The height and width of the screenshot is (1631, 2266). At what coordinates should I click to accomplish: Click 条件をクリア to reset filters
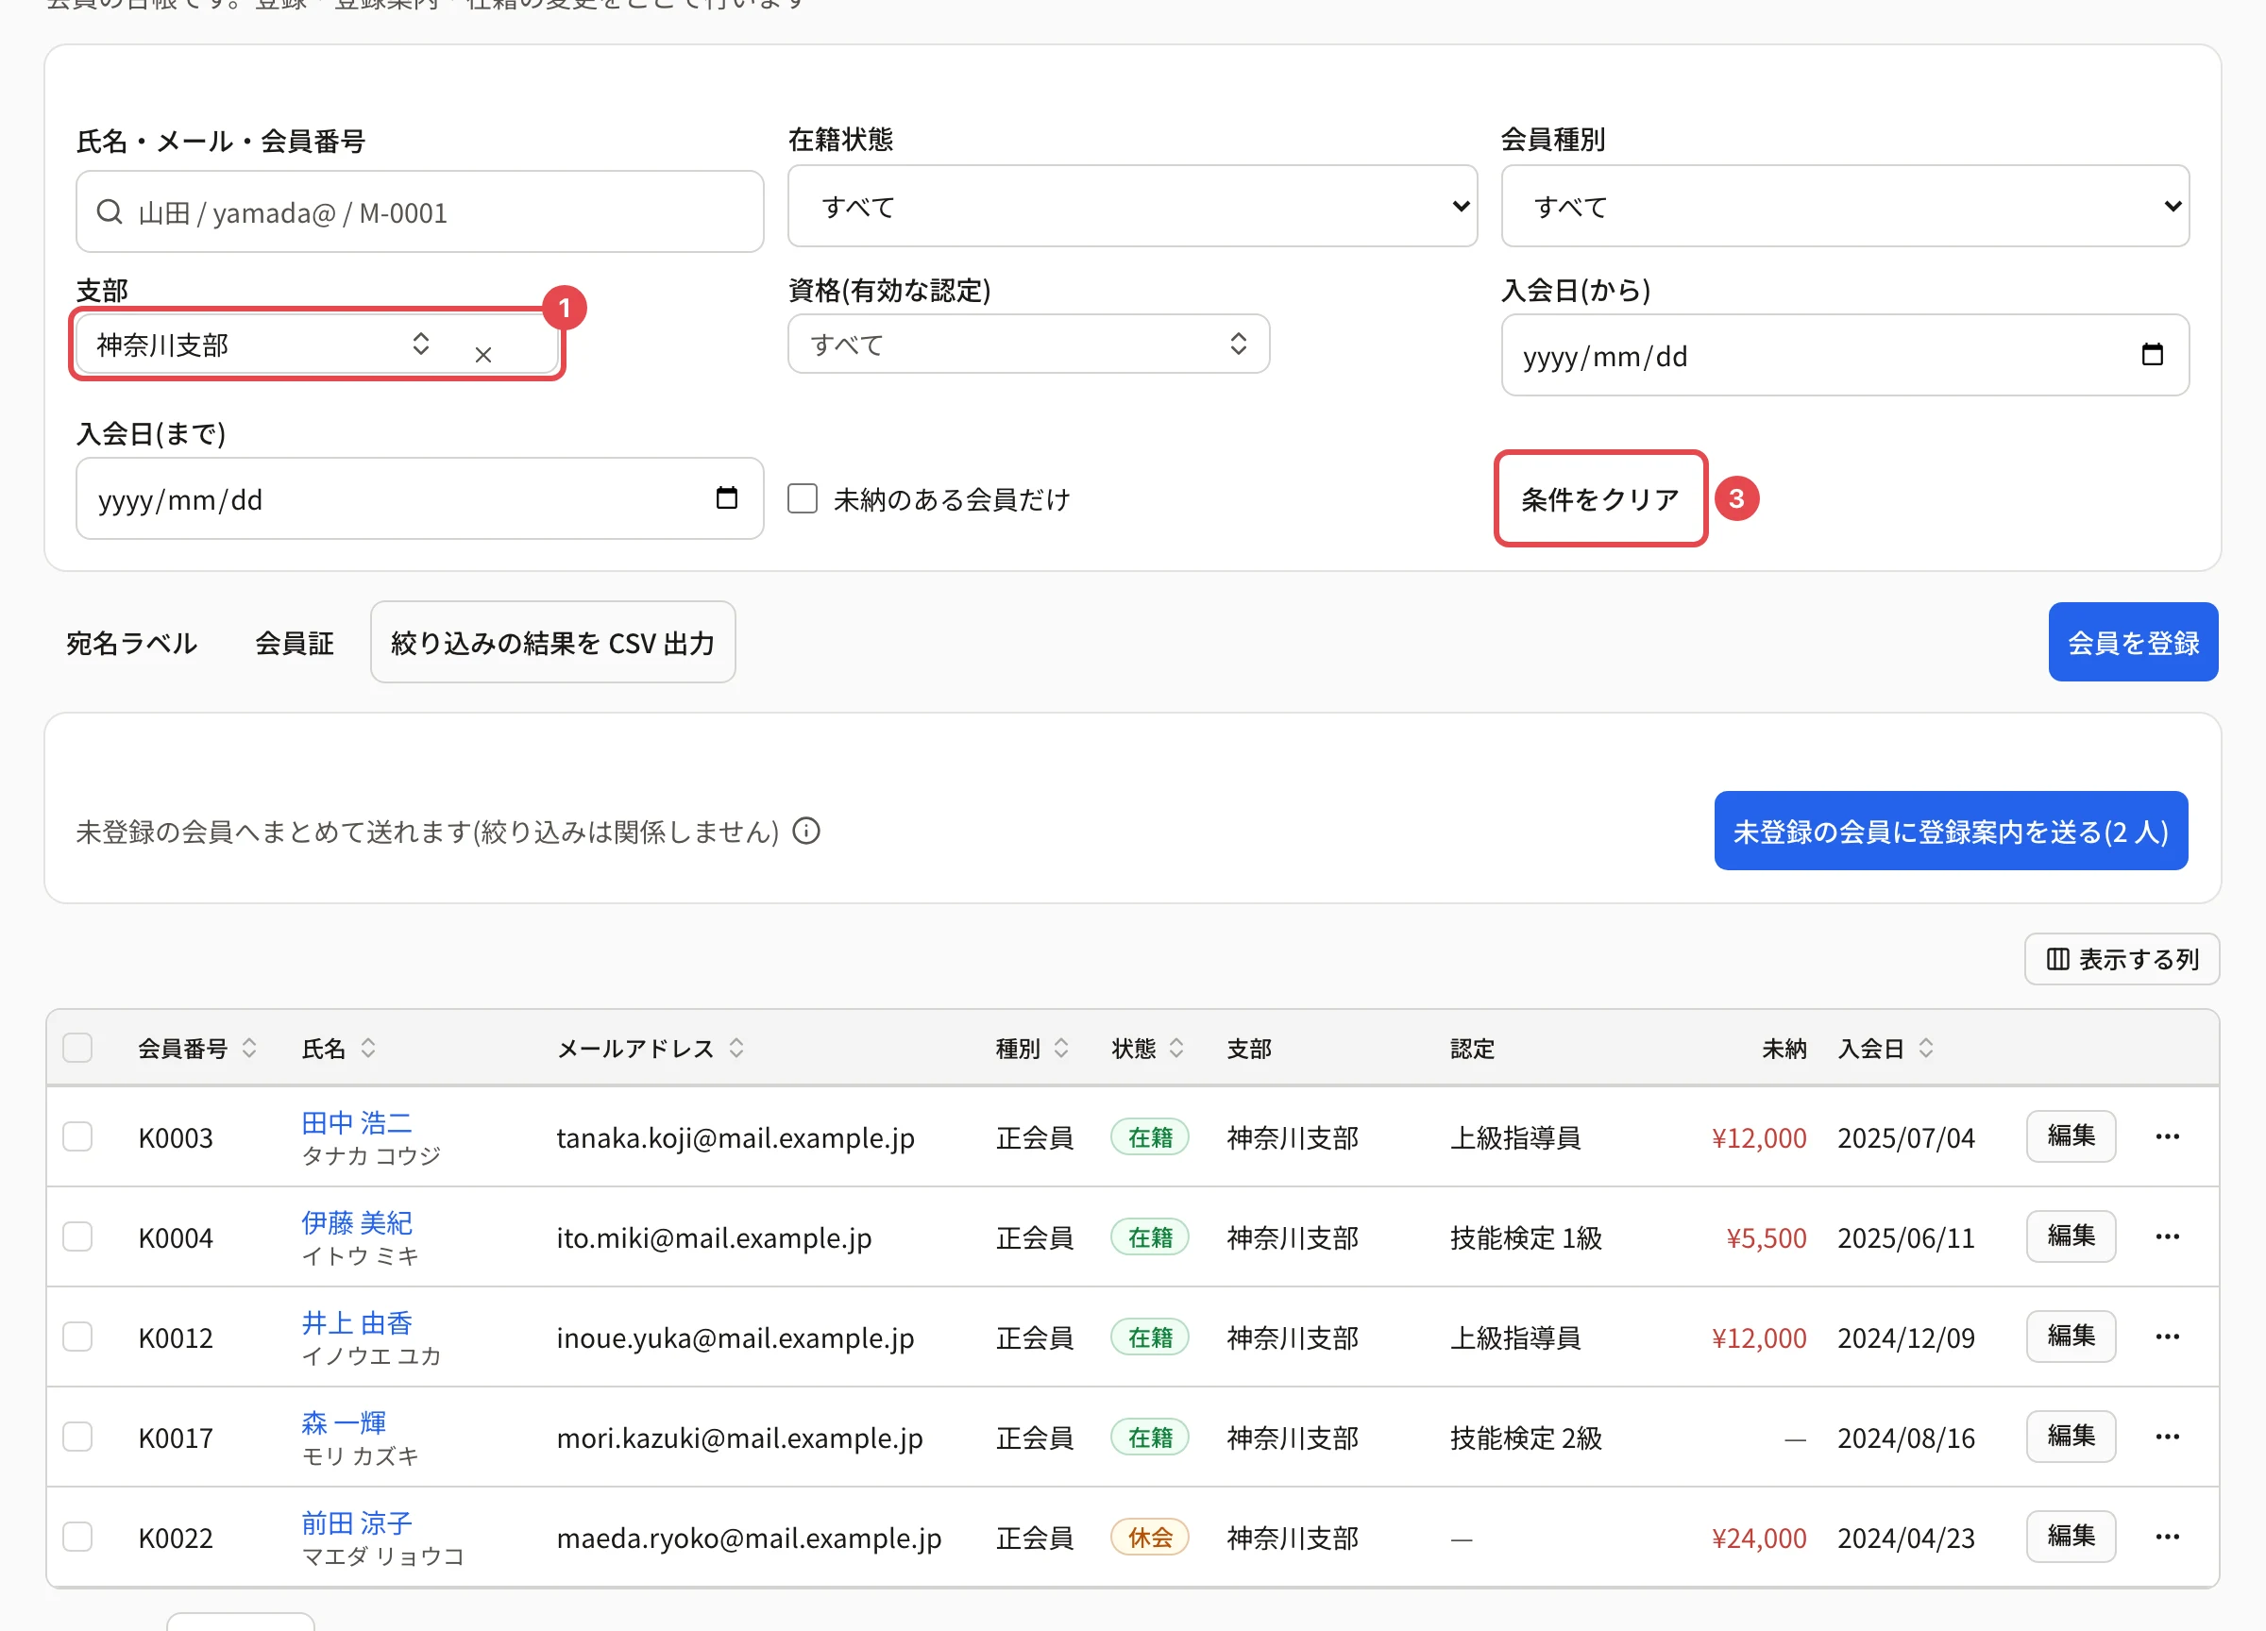click(x=1599, y=498)
